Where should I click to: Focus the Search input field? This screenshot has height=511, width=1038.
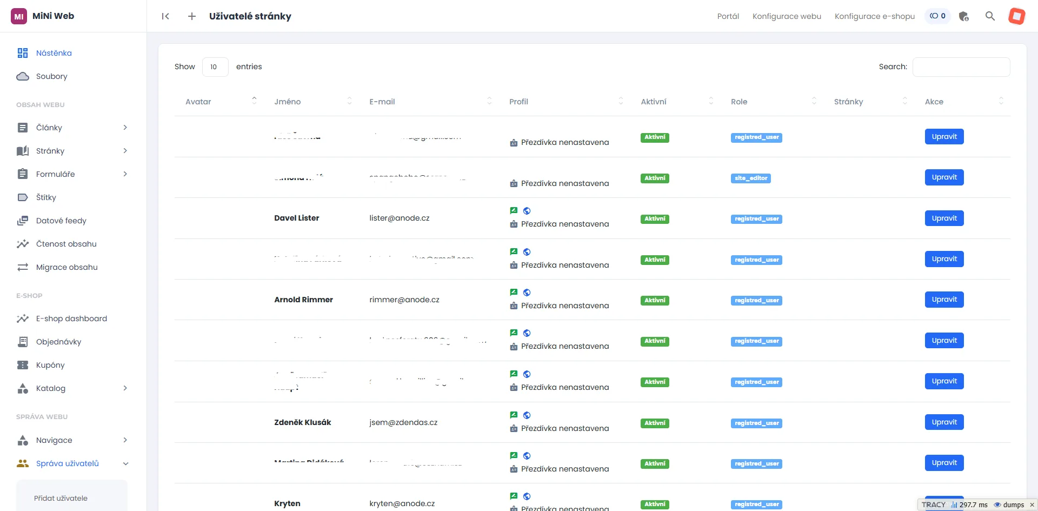click(961, 67)
